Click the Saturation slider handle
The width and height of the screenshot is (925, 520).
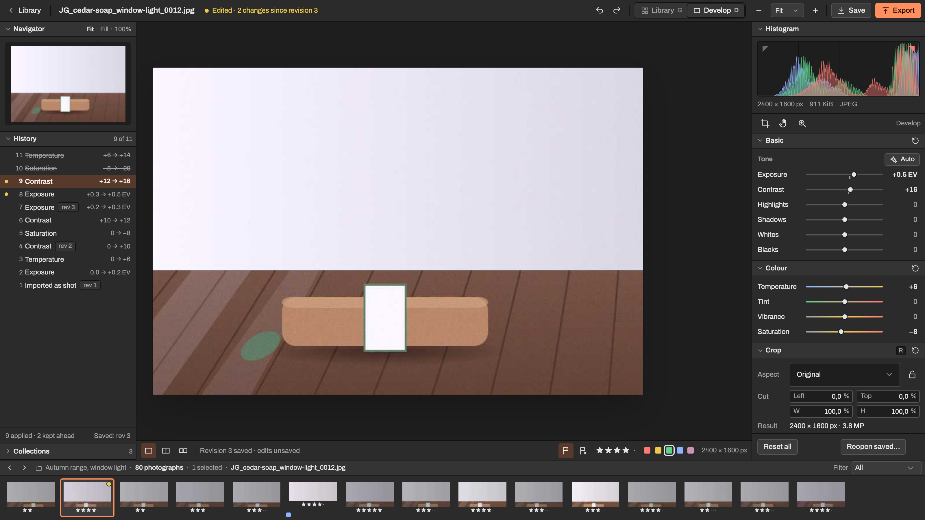(x=841, y=332)
